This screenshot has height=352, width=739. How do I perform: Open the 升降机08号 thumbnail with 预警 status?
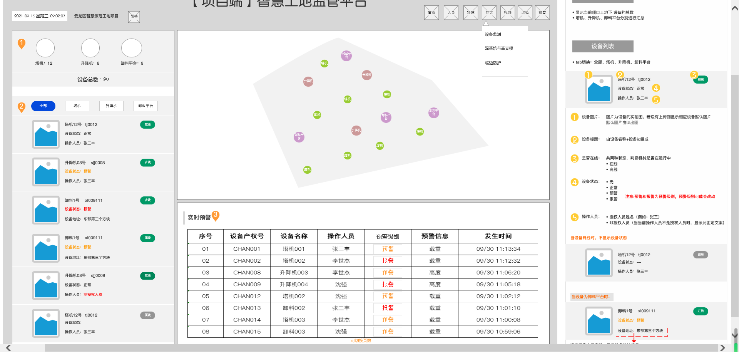[46, 172]
